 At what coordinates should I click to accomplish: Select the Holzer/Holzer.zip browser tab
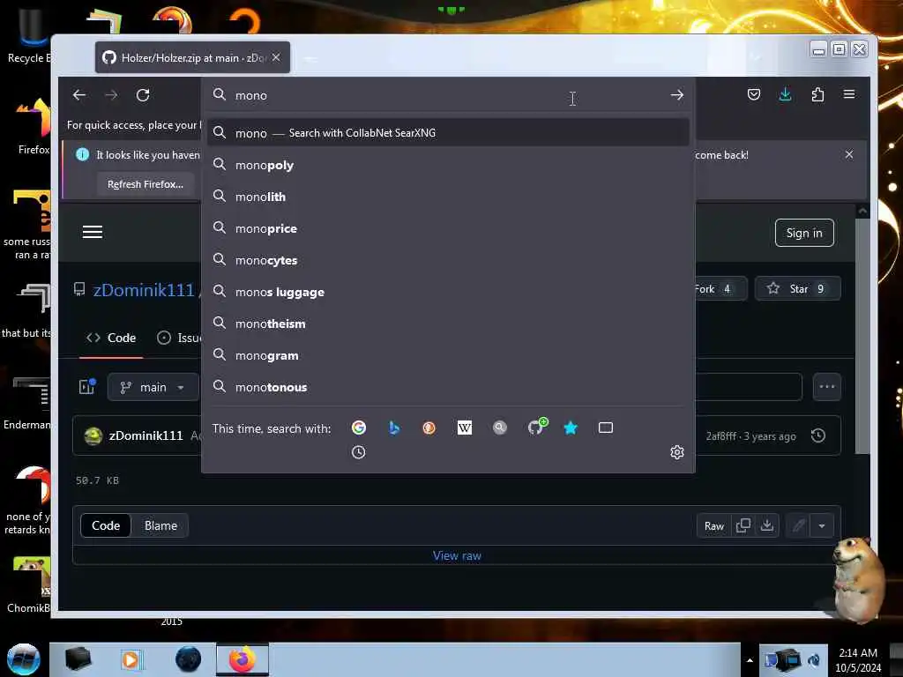(192, 57)
